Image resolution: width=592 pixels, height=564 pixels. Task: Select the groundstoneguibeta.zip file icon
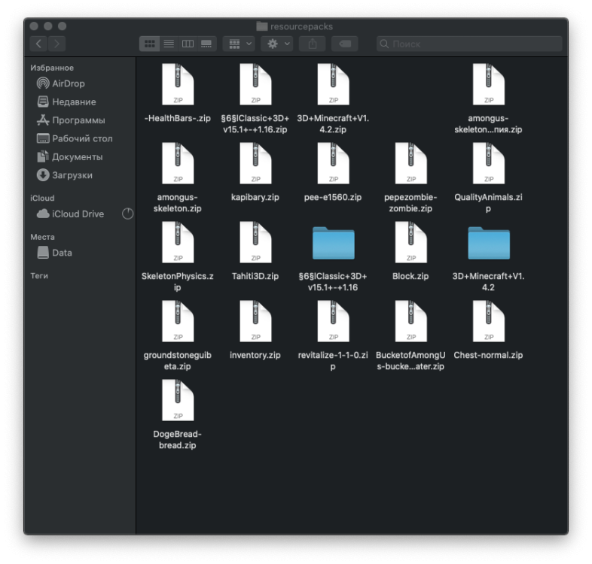(x=178, y=321)
